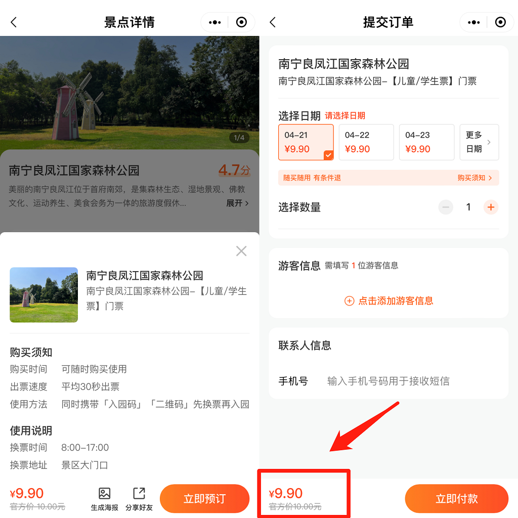This screenshot has height=518, width=518.
Task: Tap the mini program close circle on 提交订单
Action: [x=500, y=22]
